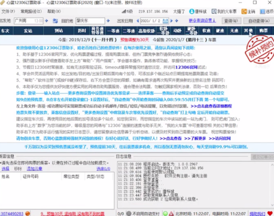
Task: Click the departure station field 广州南
Action: pyautogui.click(x=28, y=21)
